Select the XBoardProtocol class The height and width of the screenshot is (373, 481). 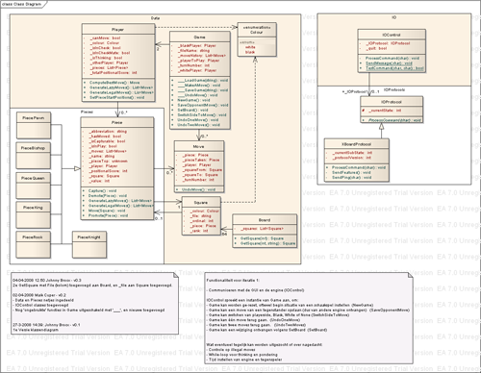tap(356, 160)
